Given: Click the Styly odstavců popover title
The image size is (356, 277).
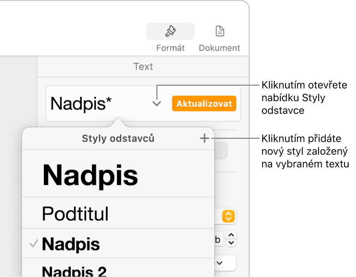Looking at the screenshot, I should coord(118,138).
